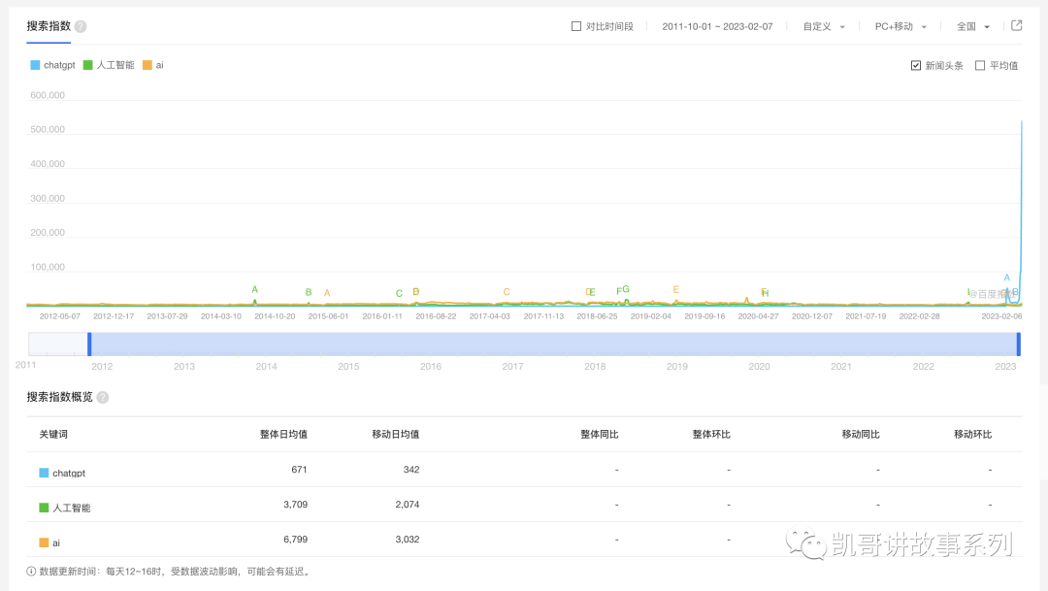
Task: Click blue swatch in chatgpt table row
Action: point(44,473)
